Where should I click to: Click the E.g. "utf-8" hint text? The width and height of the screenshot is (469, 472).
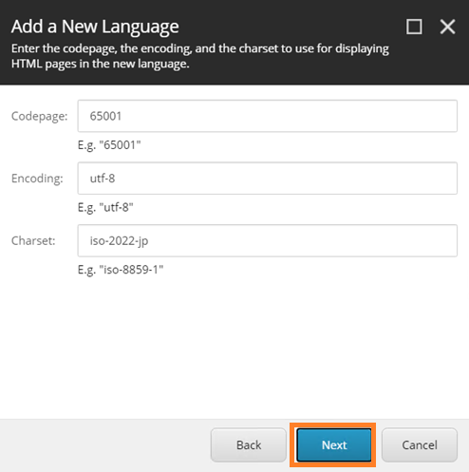(105, 208)
